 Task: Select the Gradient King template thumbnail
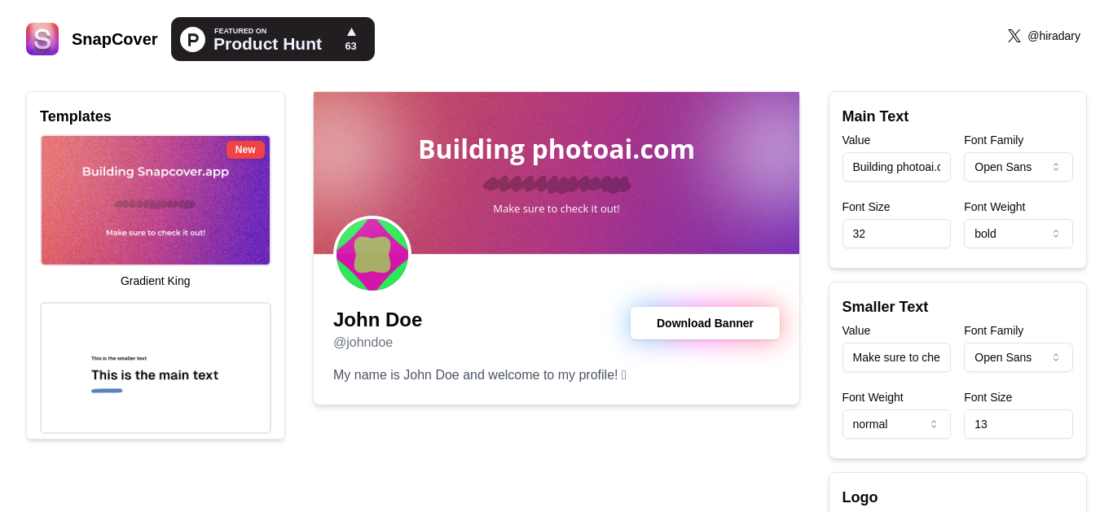[156, 200]
